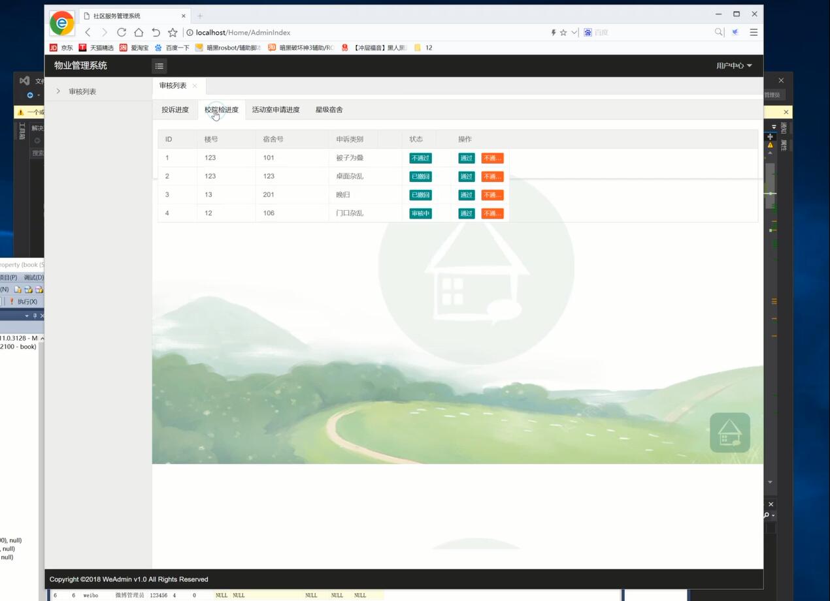This screenshot has height=601, width=830.
Task: Click 通过 for the 桌面杂乱 row
Action: coord(466,176)
